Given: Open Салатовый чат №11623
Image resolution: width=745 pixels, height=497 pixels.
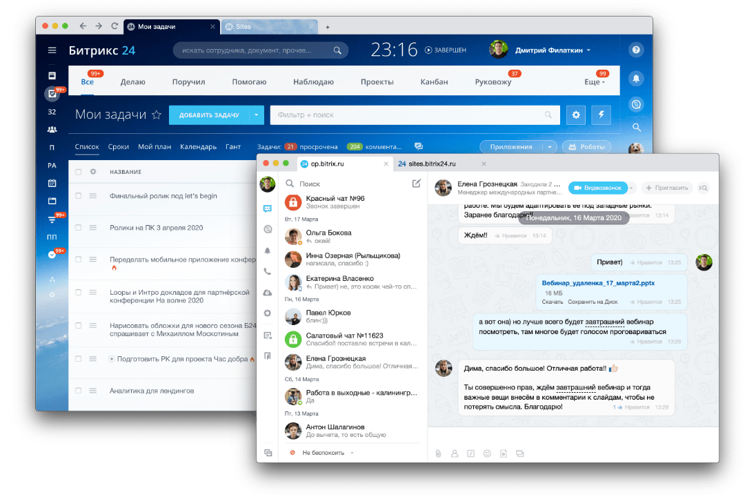Looking at the screenshot, I should coord(352,339).
